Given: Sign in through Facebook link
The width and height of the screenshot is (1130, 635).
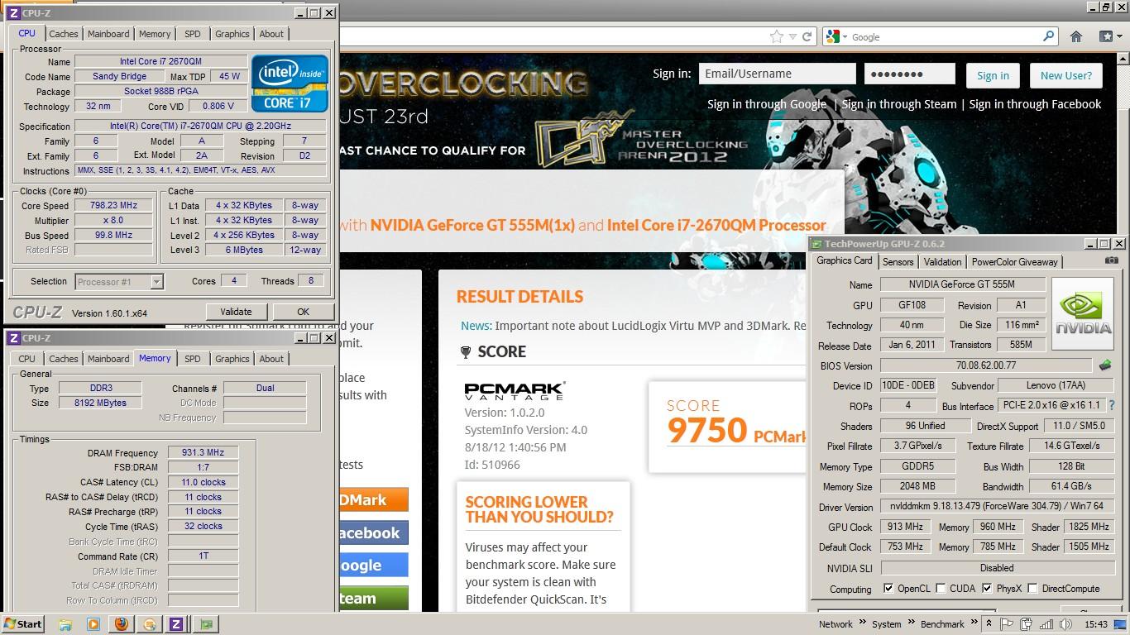Looking at the screenshot, I should pos(1035,104).
